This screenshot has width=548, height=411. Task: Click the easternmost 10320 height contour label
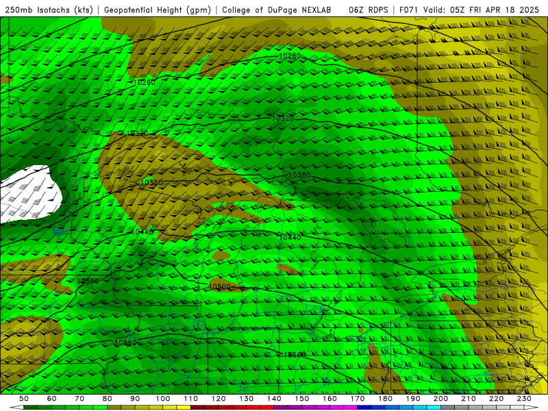coord(283,119)
